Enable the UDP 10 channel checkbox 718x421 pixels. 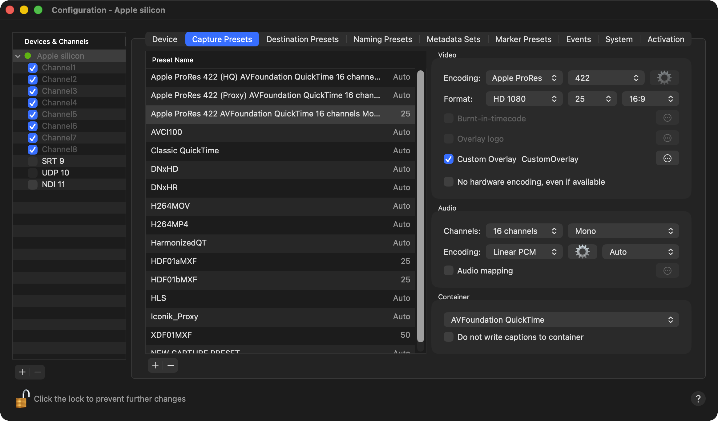coord(32,173)
